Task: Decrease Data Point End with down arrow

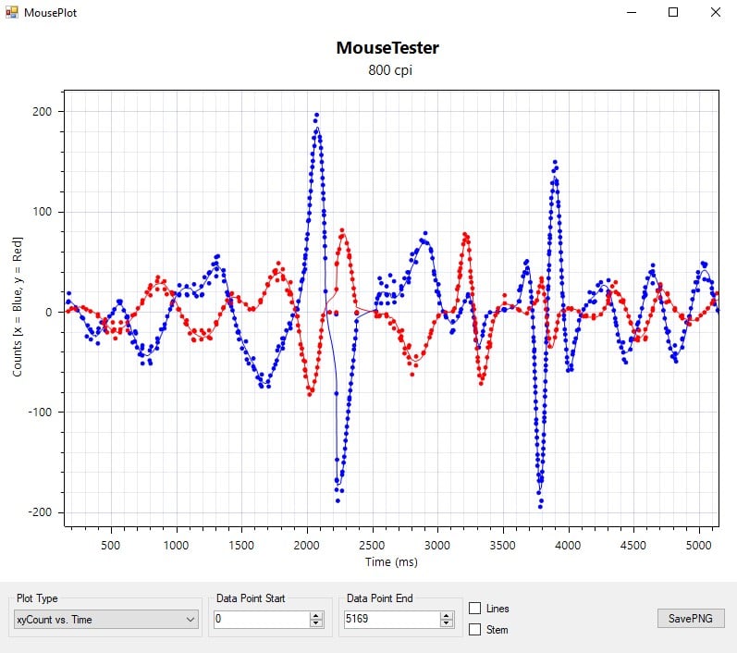Action: click(x=448, y=624)
